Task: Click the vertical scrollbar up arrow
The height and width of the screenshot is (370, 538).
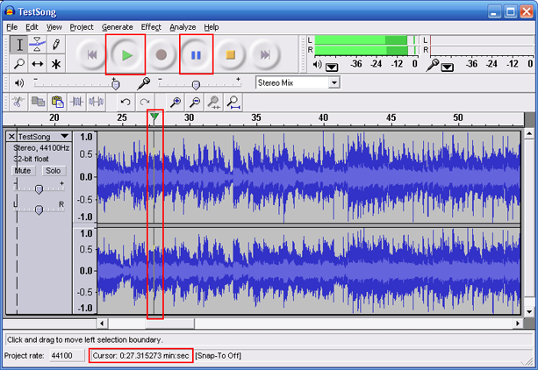Action: (x=529, y=133)
